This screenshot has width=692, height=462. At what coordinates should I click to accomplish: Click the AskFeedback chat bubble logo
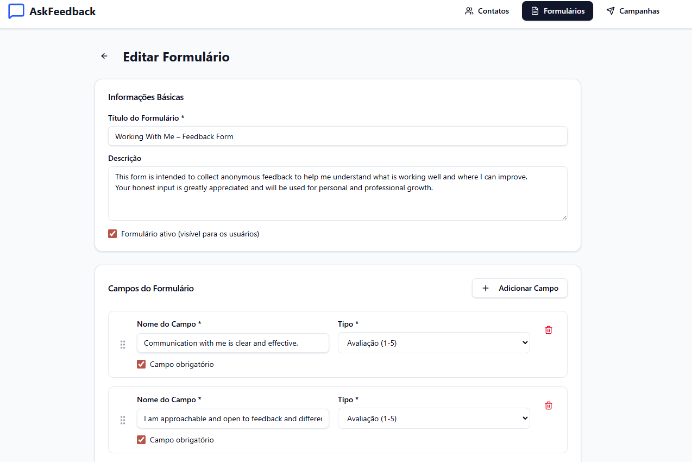16,11
